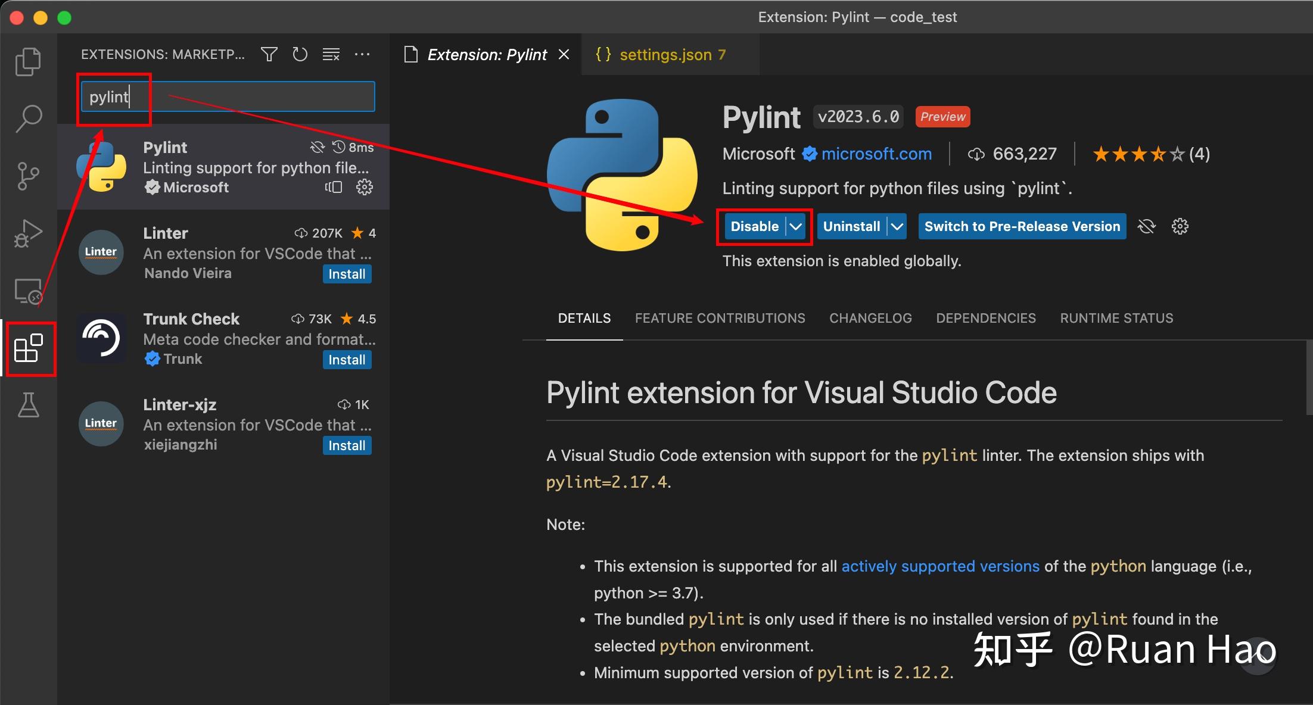Open the CHANGELOG tab for Pylint
Image resolution: width=1313 pixels, height=705 pixels.
[x=870, y=318]
